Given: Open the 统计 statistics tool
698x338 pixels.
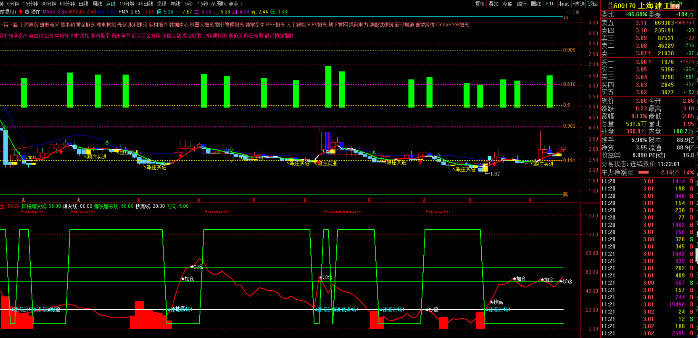Looking at the screenshot, I should point(522,4).
